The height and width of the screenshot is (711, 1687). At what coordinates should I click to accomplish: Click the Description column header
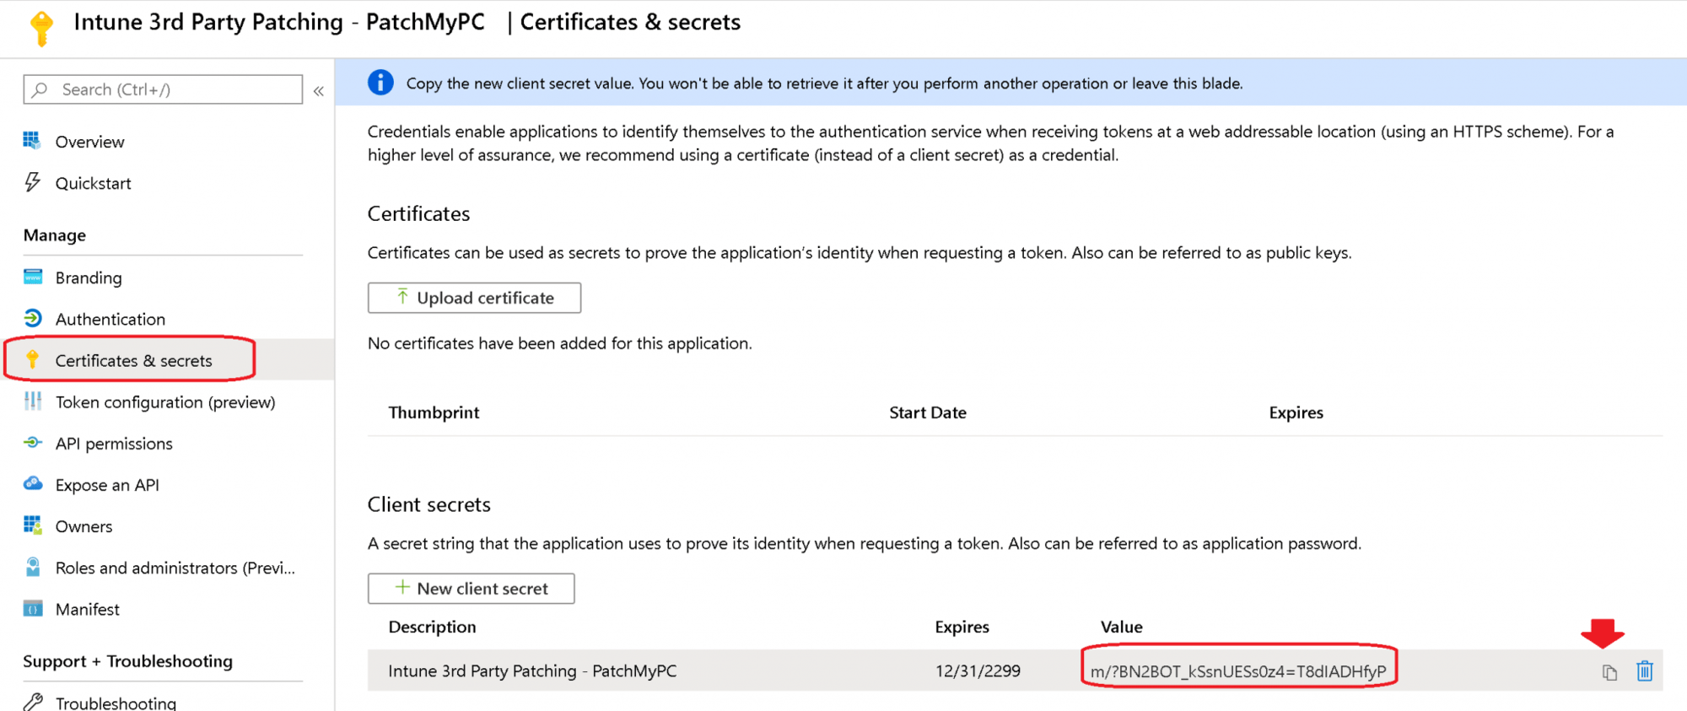pyautogui.click(x=432, y=627)
